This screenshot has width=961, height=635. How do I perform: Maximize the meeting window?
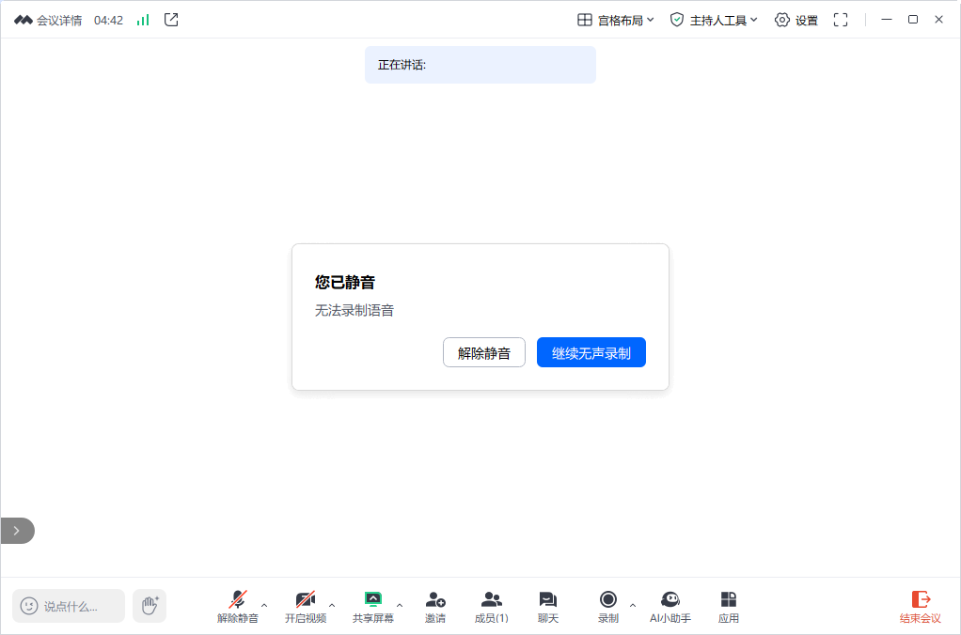coord(913,20)
